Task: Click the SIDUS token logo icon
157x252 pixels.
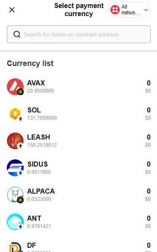Action: 15,168
